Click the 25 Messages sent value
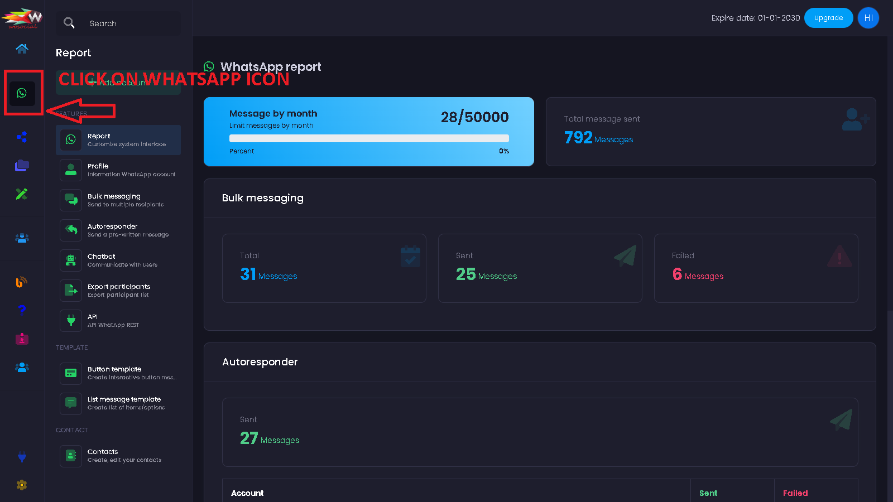Image resolution: width=893 pixels, height=502 pixels. [x=486, y=274]
